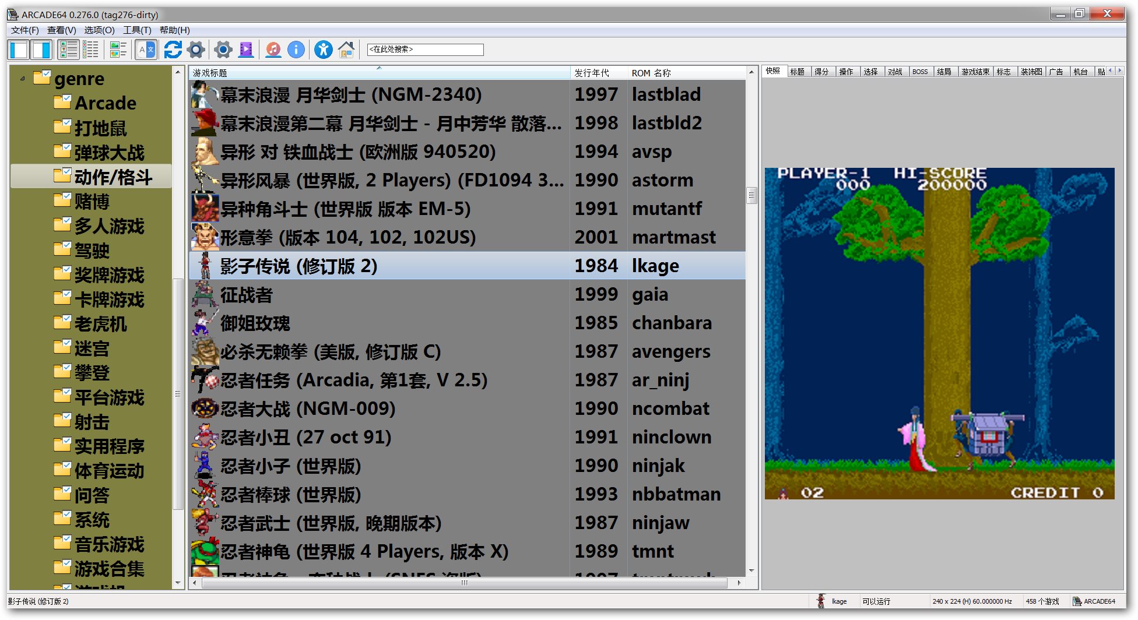Switch to the small icon list view
Viewport: 1138px width, 620px height.
[91, 50]
